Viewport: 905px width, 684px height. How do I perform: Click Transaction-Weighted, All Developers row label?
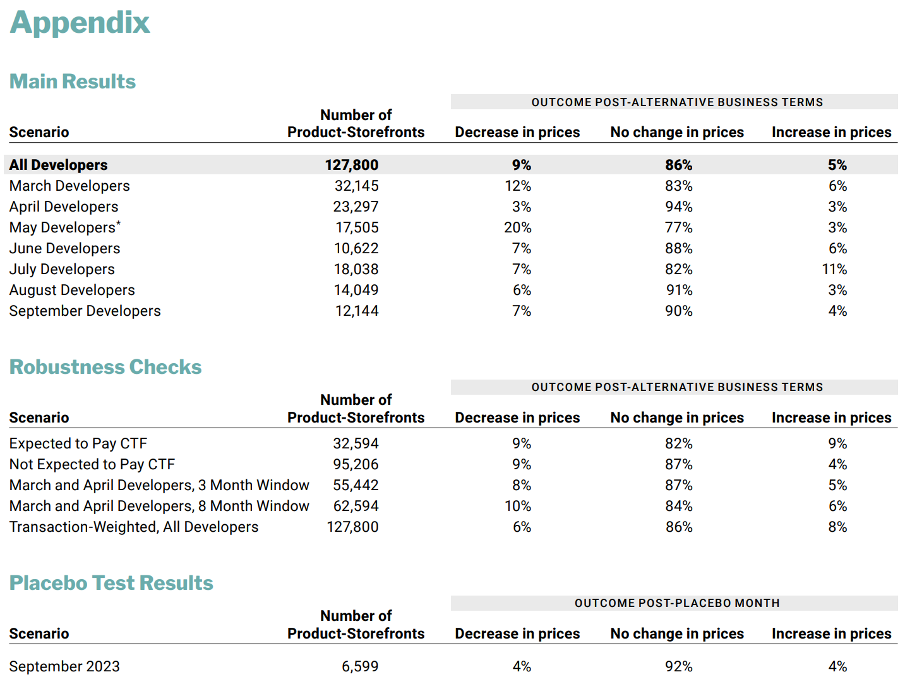pyautogui.click(x=134, y=527)
